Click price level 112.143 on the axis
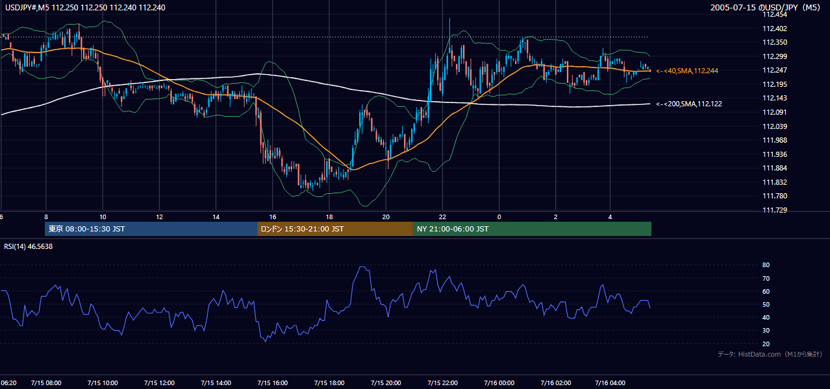Viewport: 830px width, 389px height. (x=774, y=98)
